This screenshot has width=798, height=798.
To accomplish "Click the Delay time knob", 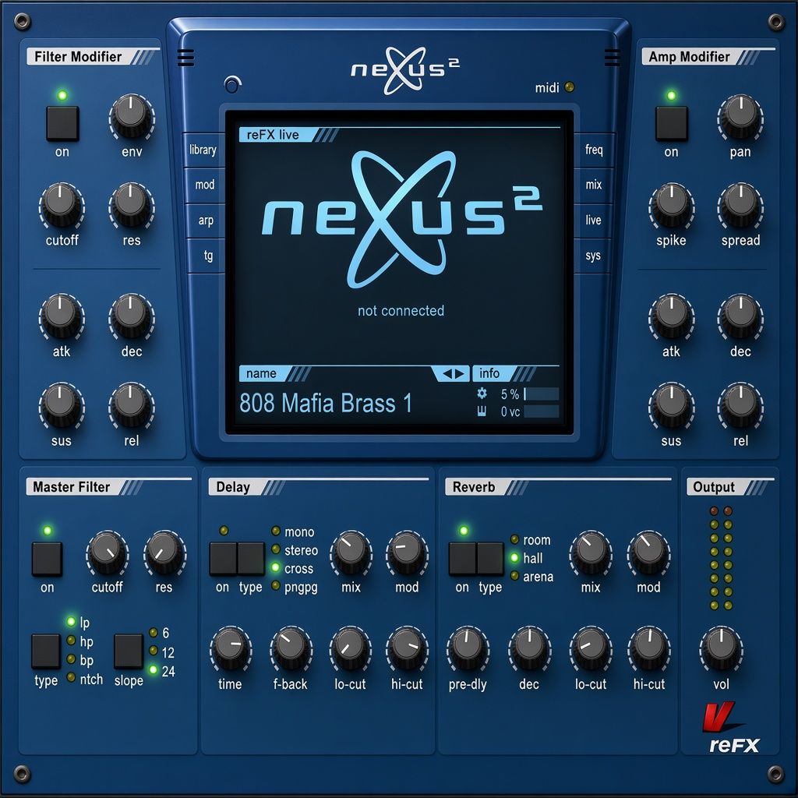I will tap(231, 649).
